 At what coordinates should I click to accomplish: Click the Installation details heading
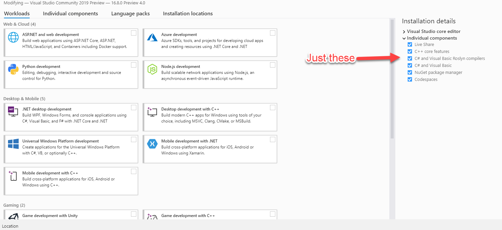pos(429,21)
